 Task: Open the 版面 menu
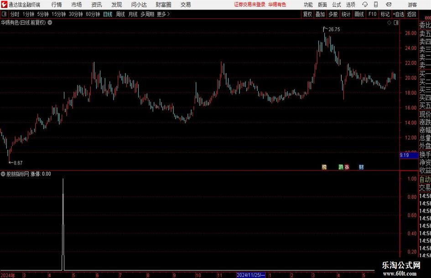click(x=322, y=5)
